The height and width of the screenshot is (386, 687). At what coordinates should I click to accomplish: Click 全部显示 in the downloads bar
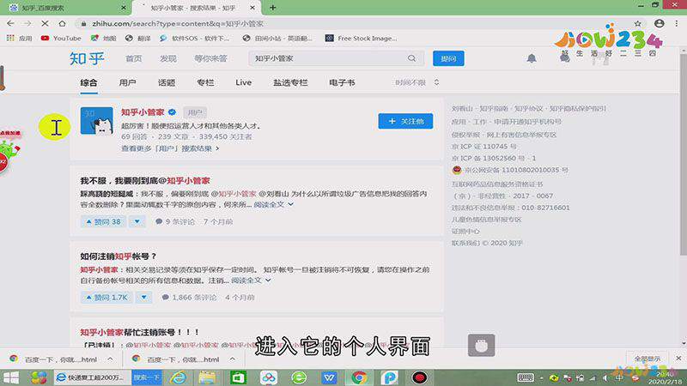click(x=647, y=359)
